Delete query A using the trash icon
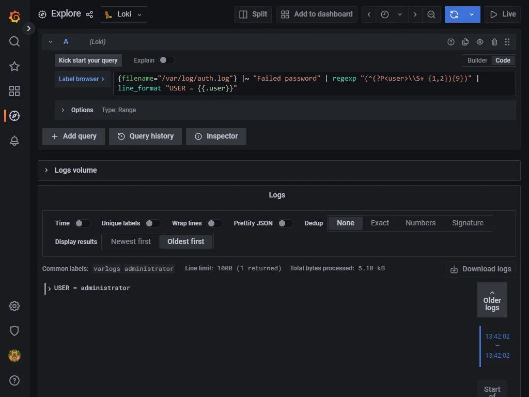 click(494, 42)
